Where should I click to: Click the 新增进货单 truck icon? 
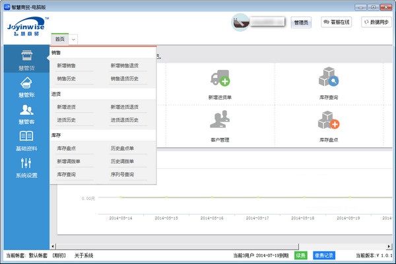(220, 78)
